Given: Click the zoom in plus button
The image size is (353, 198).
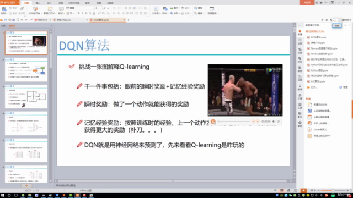Looking at the screenshot, I should pos(347,190).
